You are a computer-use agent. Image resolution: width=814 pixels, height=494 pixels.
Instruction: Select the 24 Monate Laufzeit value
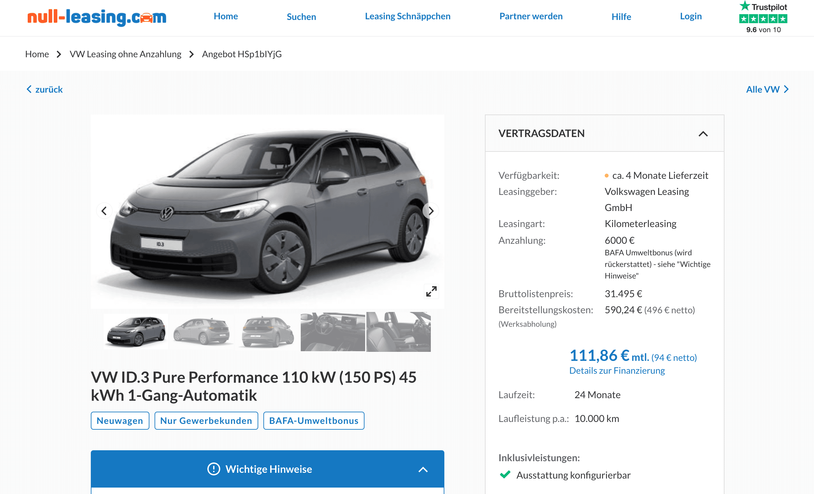597,395
